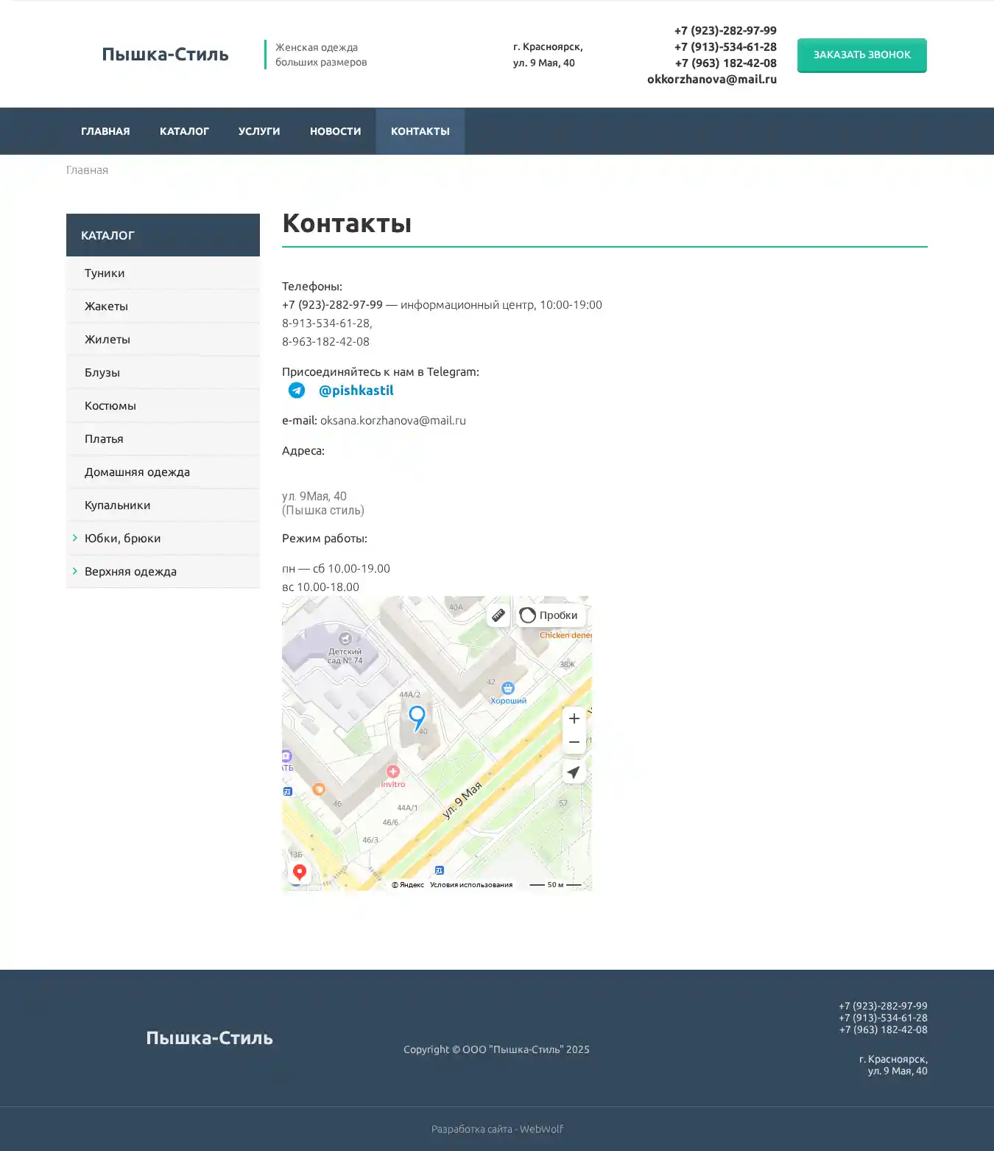Viewport: 994px width, 1151px height.
Task: Click the Telegram icon
Action: (297, 391)
